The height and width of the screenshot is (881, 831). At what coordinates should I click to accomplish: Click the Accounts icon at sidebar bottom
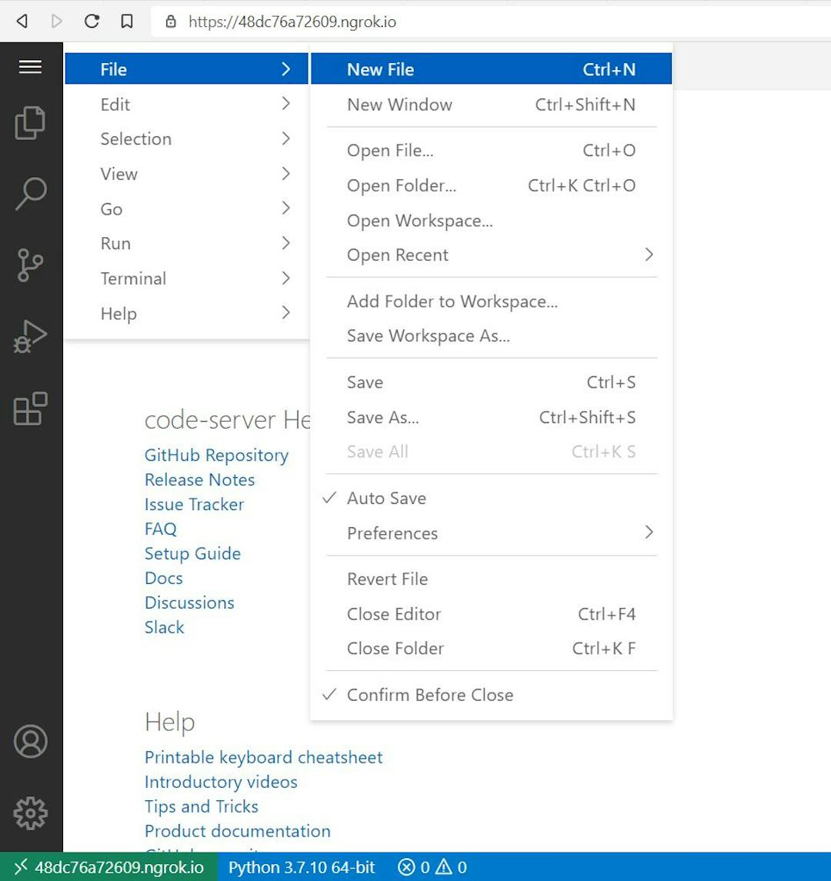[31, 742]
